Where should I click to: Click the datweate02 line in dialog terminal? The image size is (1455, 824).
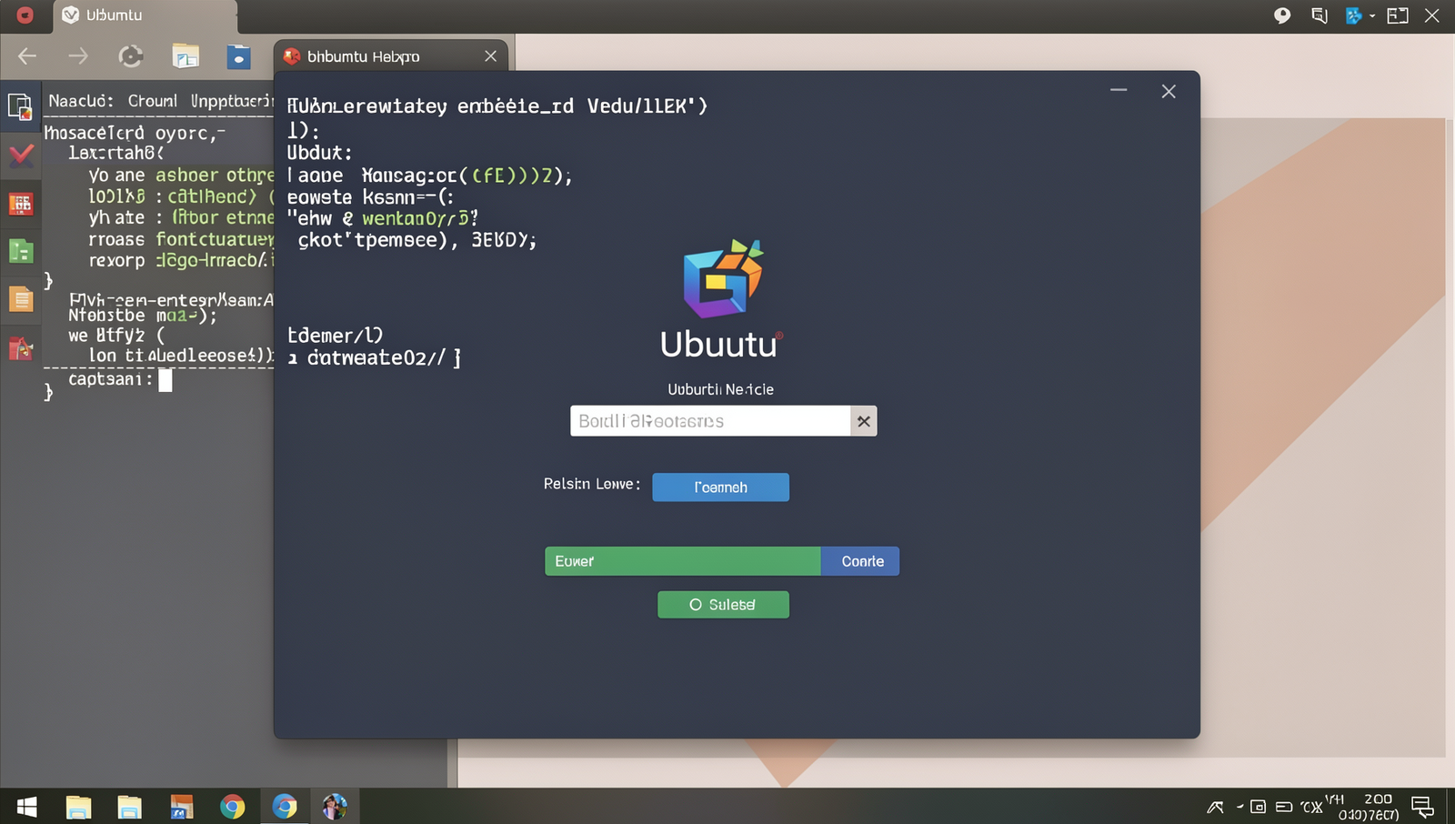(375, 357)
